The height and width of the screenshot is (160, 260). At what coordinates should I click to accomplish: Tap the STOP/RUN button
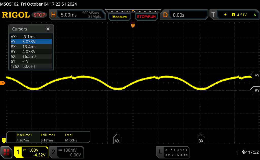[146, 17]
